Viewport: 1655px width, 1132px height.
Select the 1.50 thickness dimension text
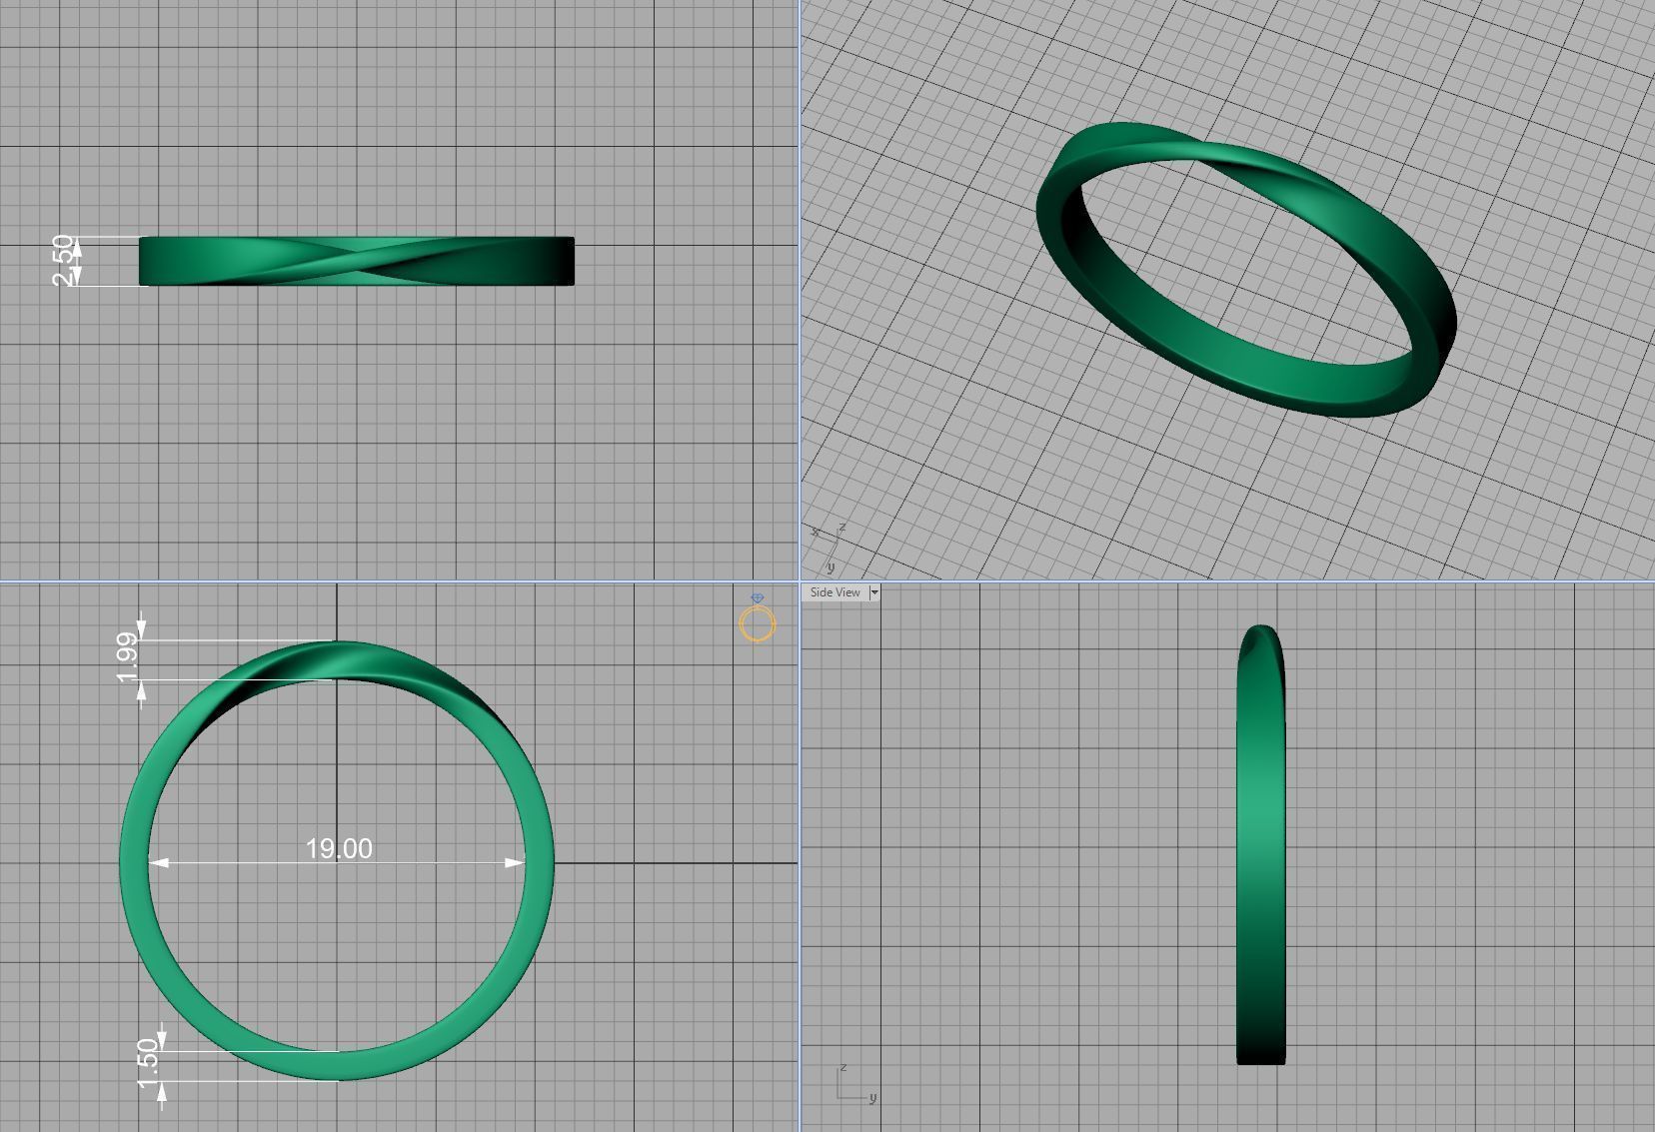[148, 1064]
